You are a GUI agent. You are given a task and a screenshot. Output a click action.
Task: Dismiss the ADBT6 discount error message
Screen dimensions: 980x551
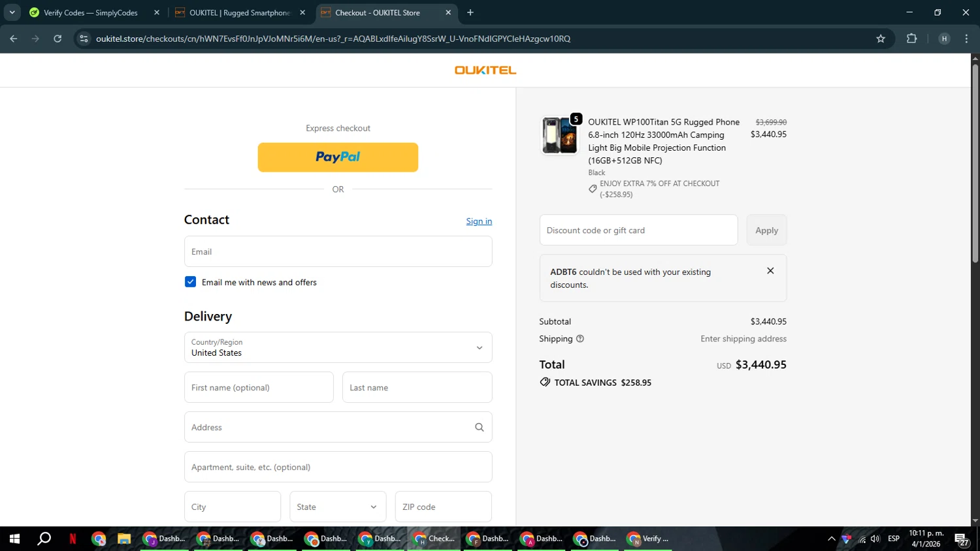[770, 271]
